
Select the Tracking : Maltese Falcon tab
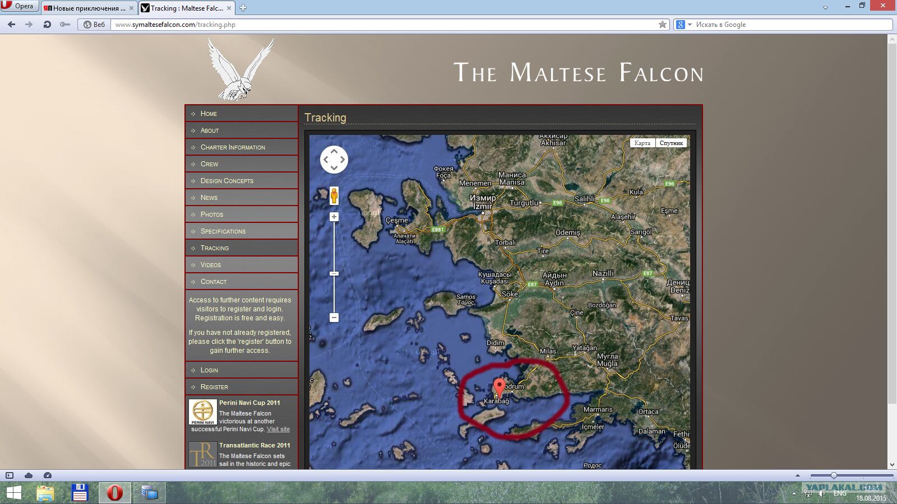[187, 8]
